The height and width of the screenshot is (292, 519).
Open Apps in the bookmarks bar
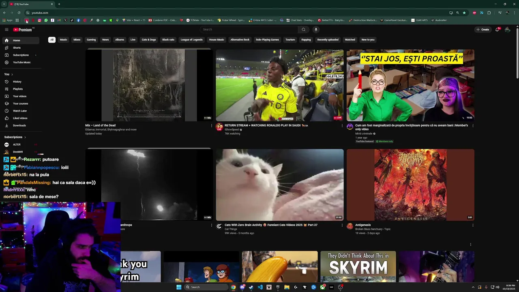pyautogui.click(x=7, y=20)
